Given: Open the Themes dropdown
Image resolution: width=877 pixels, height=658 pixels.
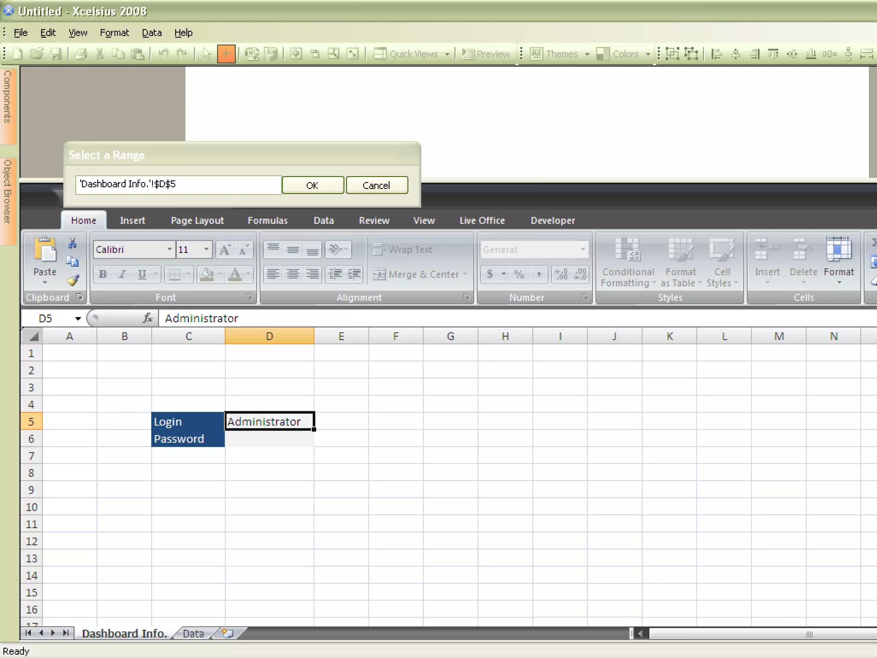Looking at the screenshot, I should 587,54.
